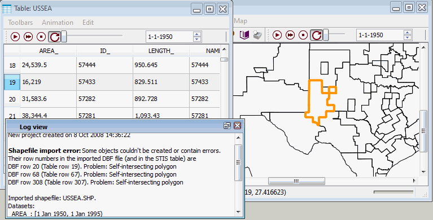Click play button in Table USSEA toolbar
The image size is (433, 220).
pyautogui.click(x=15, y=37)
